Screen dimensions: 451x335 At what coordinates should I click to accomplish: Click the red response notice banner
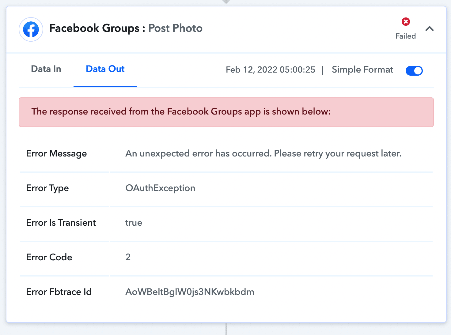point(226,112)
